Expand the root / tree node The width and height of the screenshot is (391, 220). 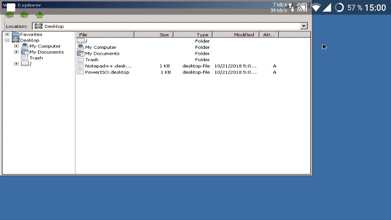tap(16, 64)
